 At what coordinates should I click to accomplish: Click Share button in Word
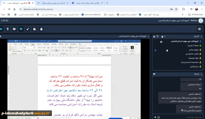pyautogui.click(x=136, y=44)
